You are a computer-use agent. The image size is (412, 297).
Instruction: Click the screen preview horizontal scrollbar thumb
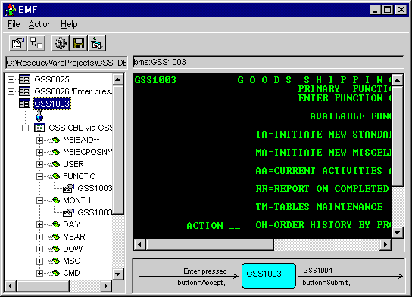(x=210, y=245)
